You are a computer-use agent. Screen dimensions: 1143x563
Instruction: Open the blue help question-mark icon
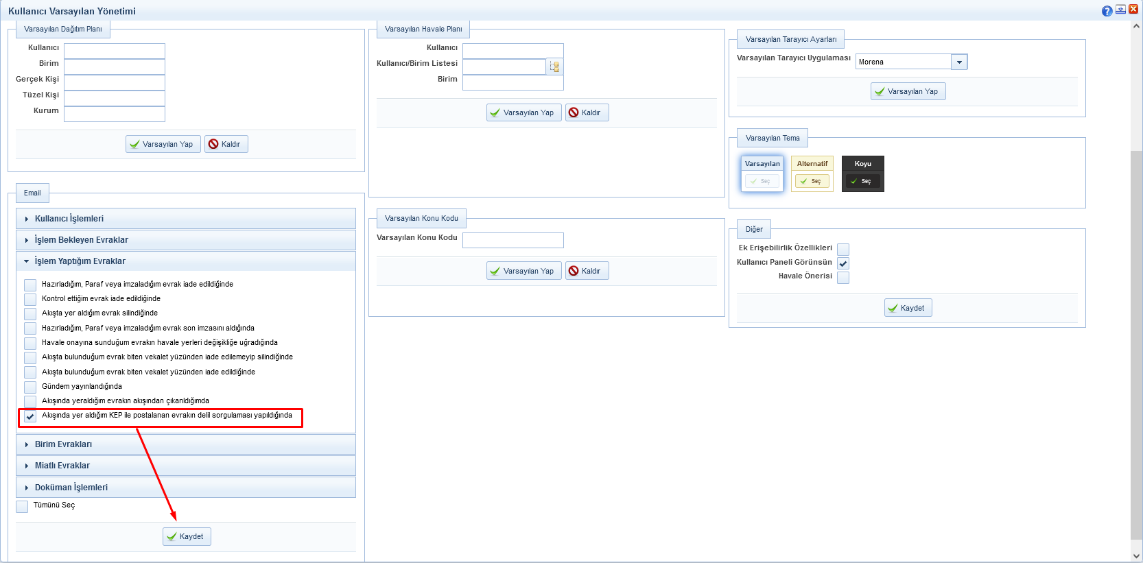pos(1107,11)
